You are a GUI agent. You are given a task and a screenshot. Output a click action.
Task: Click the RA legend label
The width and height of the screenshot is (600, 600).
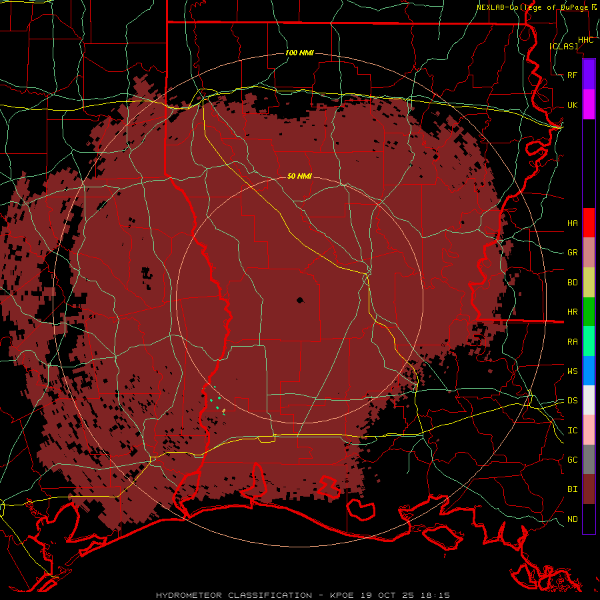tap(573, 342)
